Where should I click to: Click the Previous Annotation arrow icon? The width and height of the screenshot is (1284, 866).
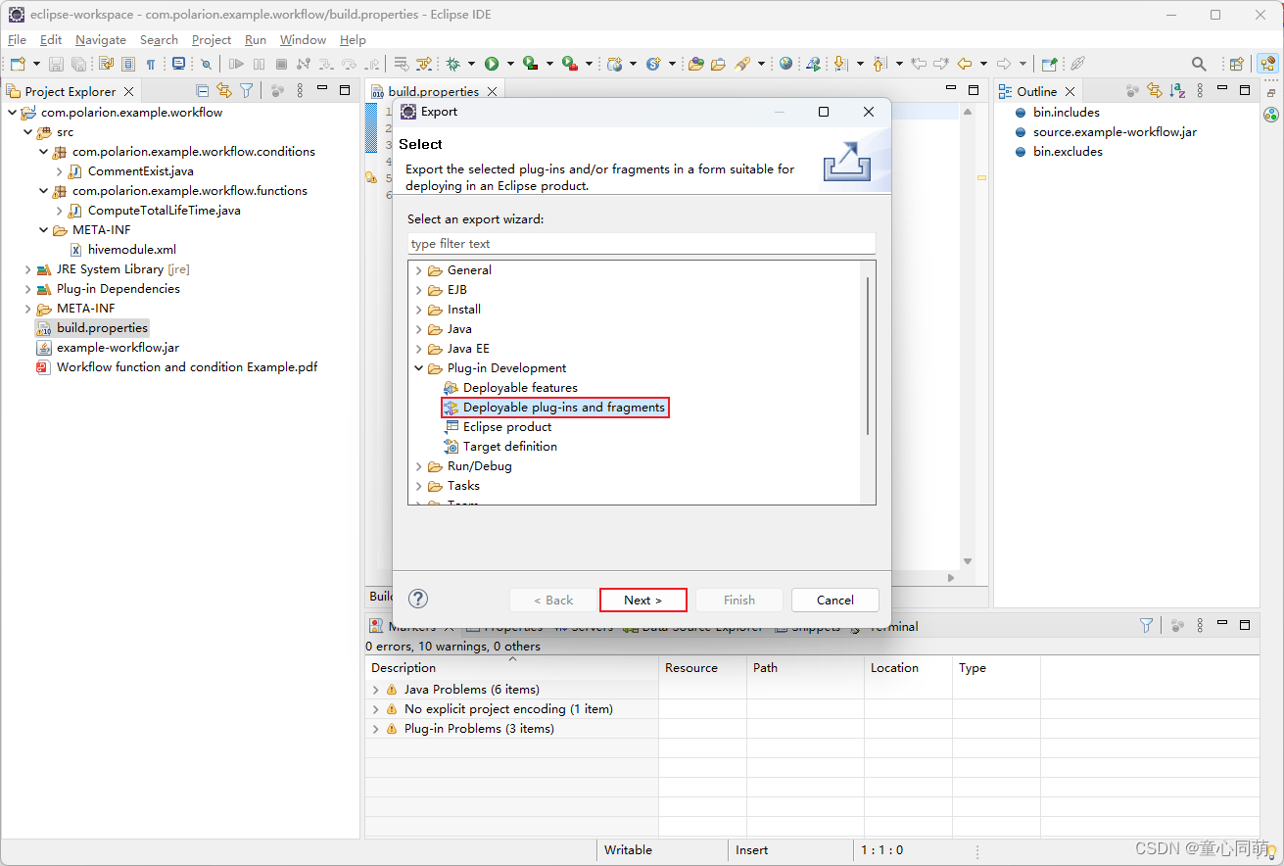click(x=879, y=64)
